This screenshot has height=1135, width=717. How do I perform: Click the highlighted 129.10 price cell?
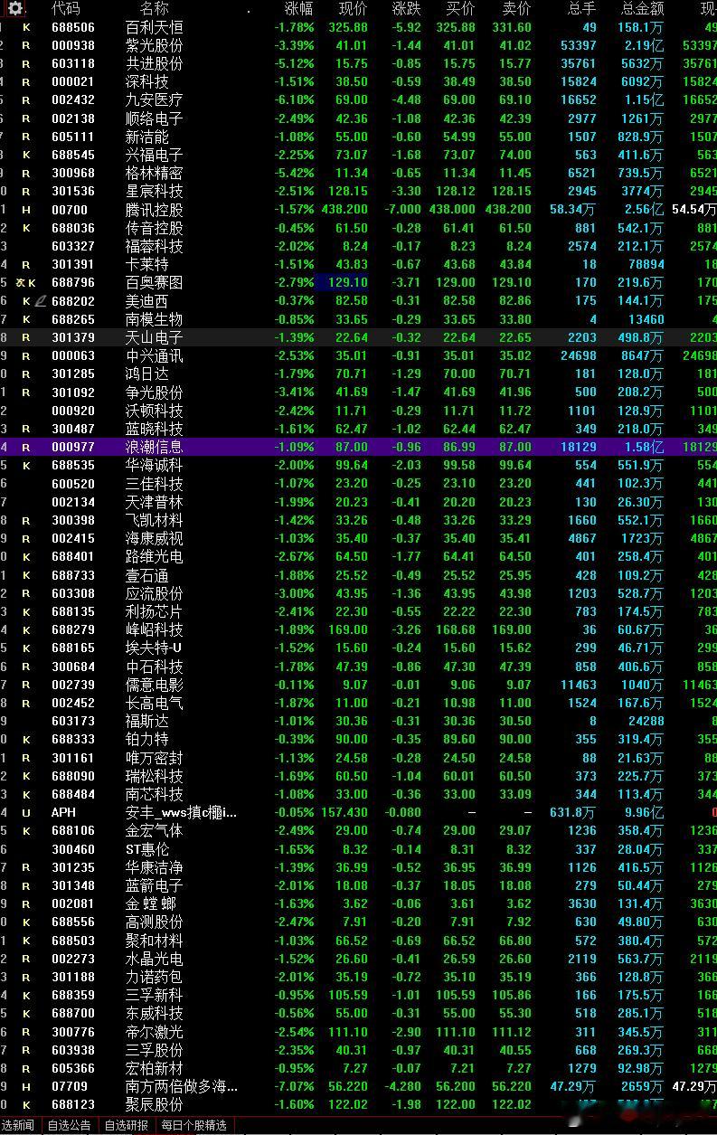pyautogui.click(x=343, y=283)
